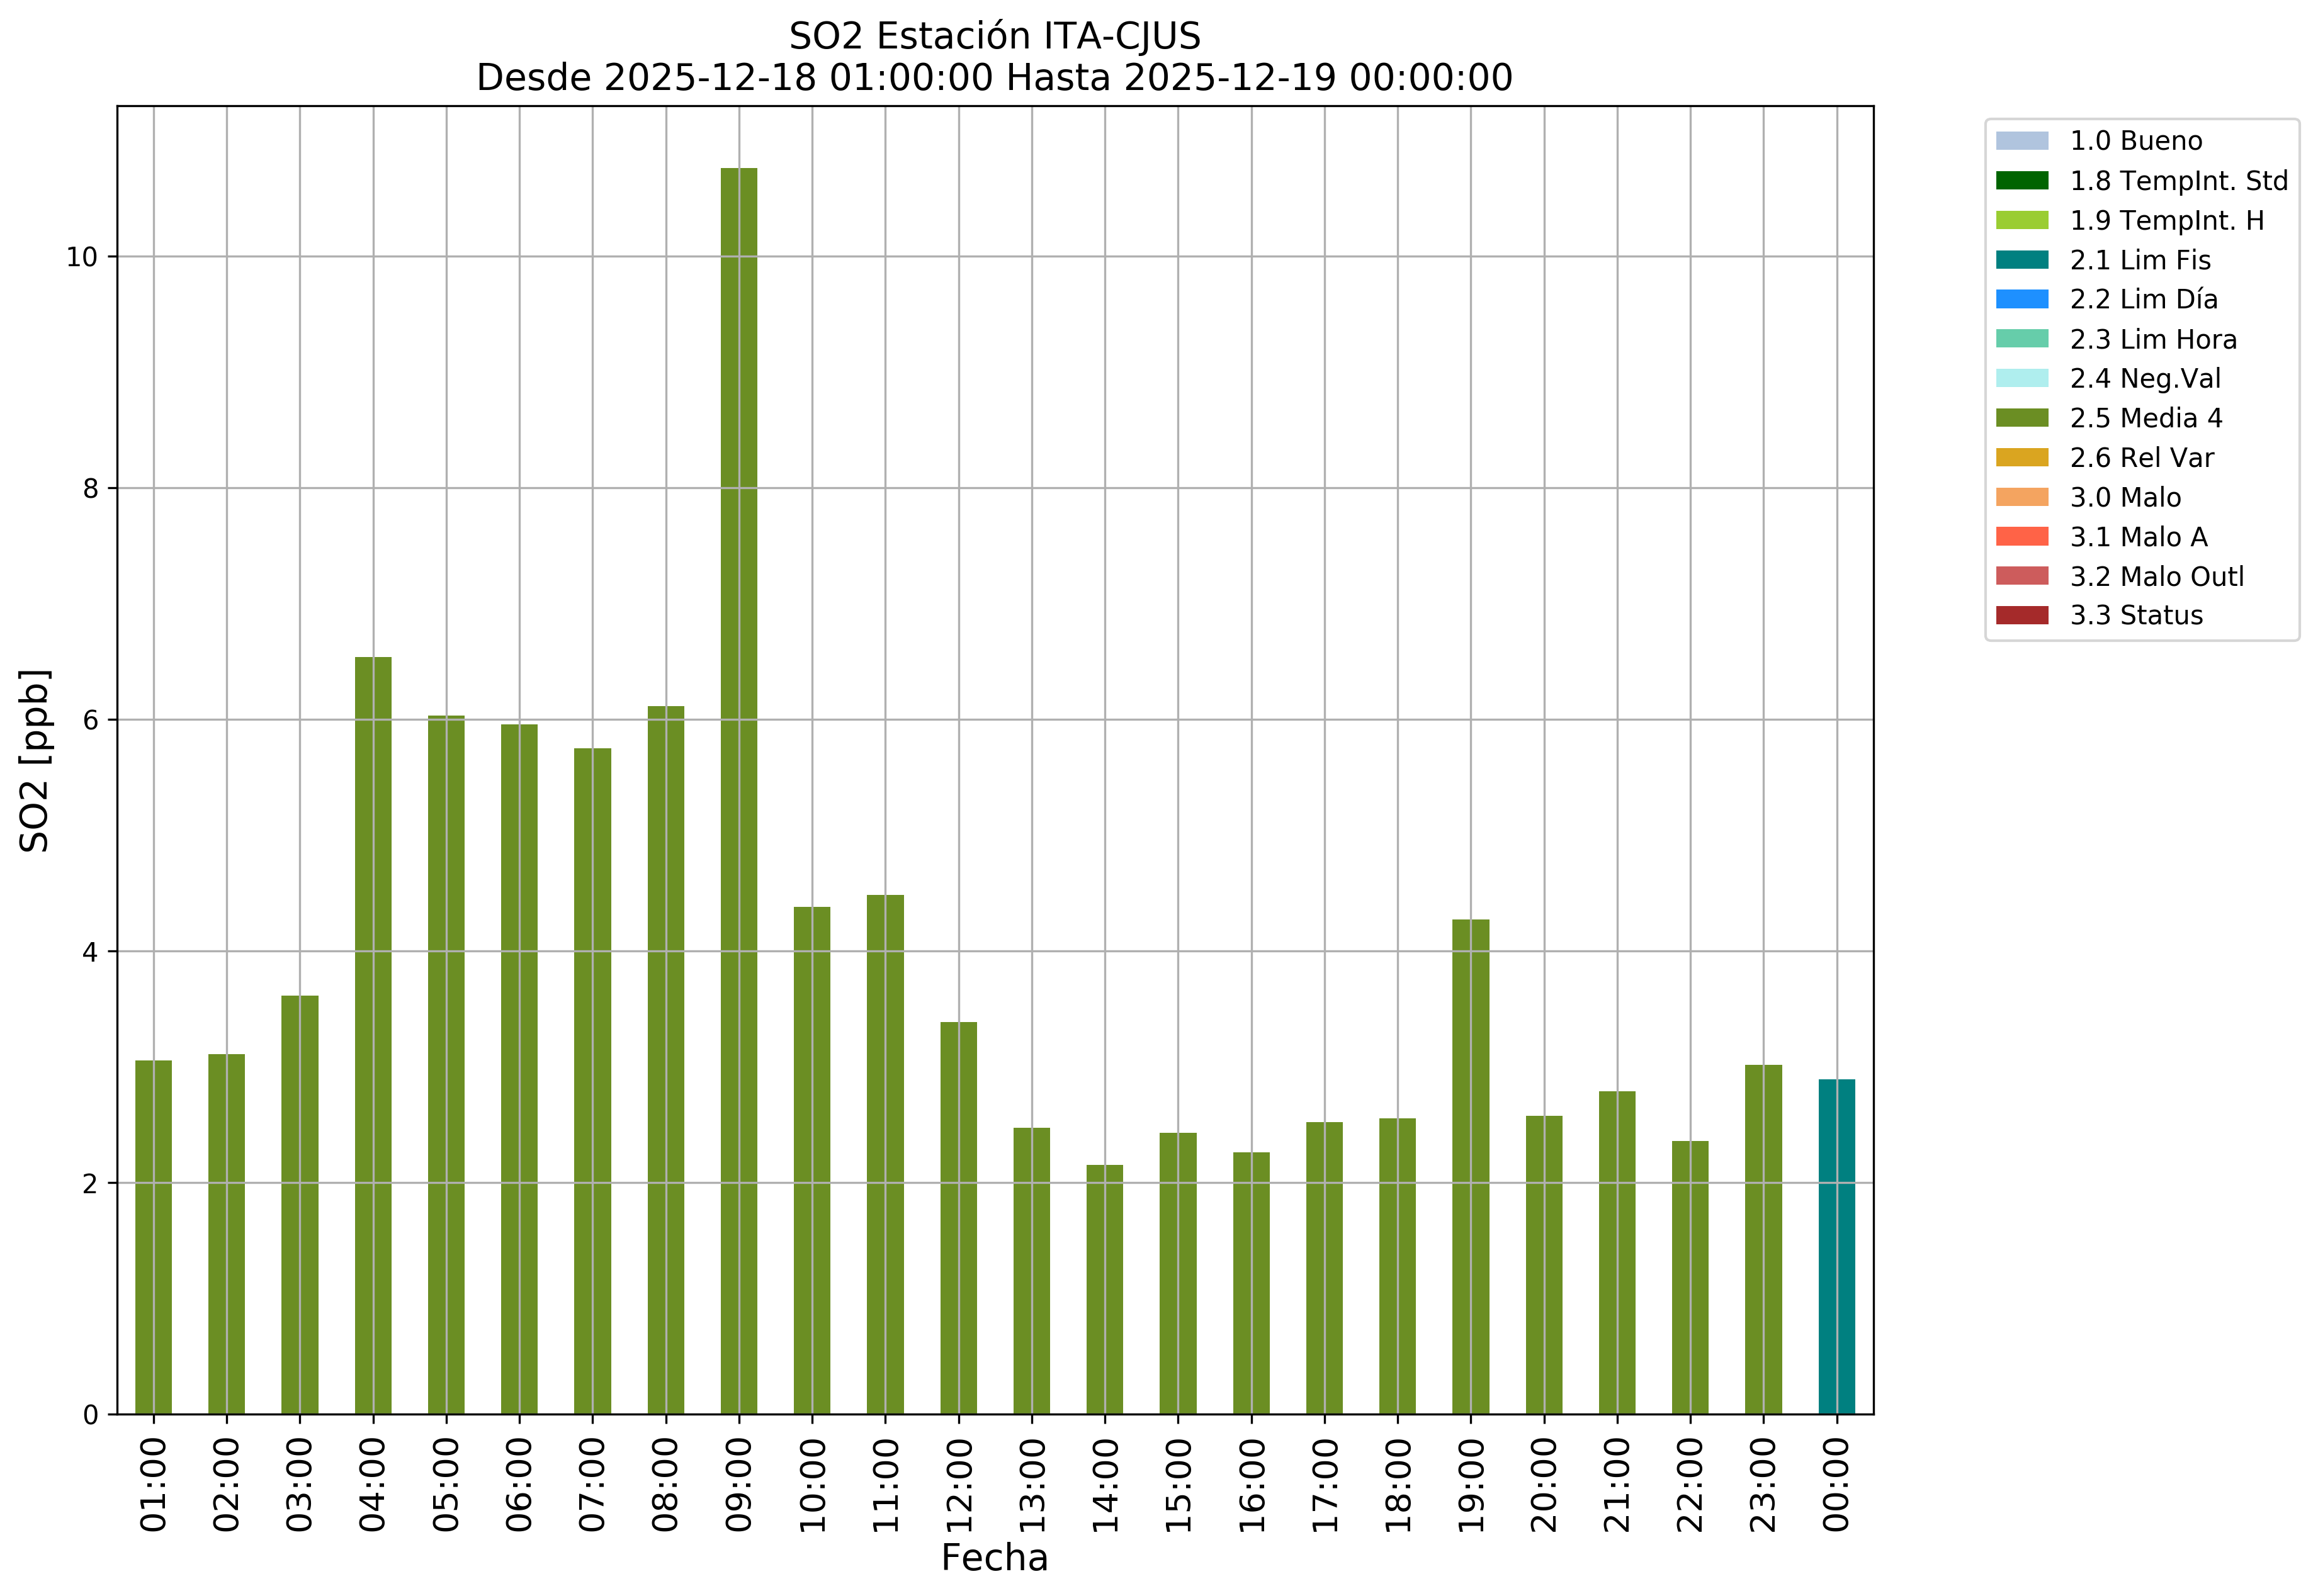The width and height of the screenshot is (2318, 1596).
Task: Click the 14:00 shortest bar
Action: coord(1104,1289)
